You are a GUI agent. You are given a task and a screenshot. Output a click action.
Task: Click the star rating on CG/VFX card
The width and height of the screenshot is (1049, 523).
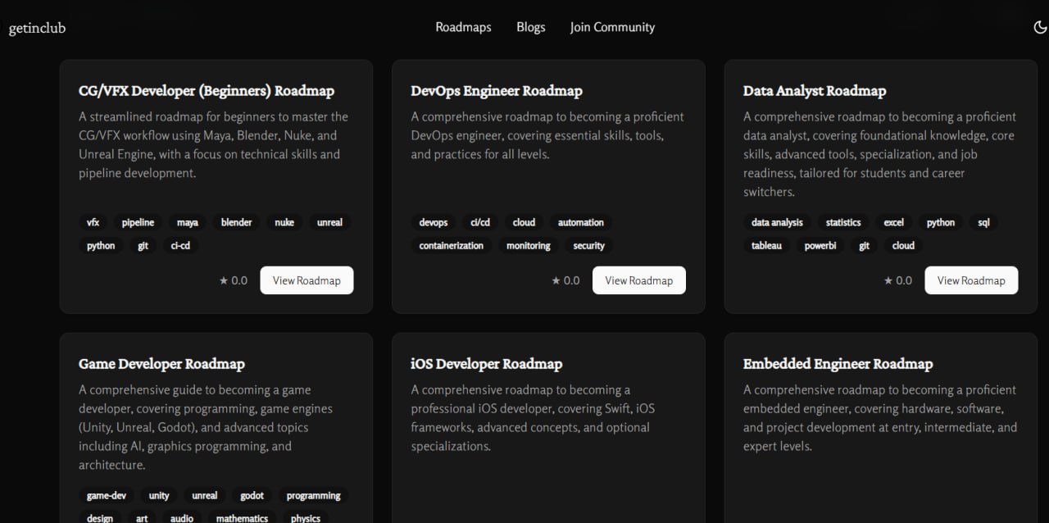[234, 280]
